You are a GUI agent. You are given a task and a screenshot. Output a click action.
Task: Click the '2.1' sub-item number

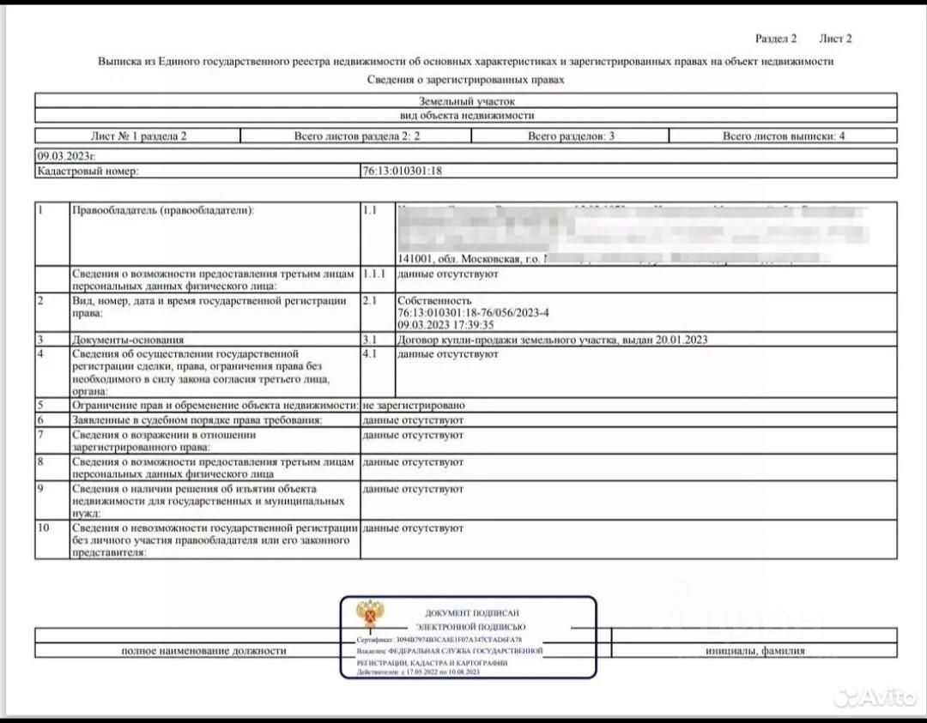click(369, 300)
